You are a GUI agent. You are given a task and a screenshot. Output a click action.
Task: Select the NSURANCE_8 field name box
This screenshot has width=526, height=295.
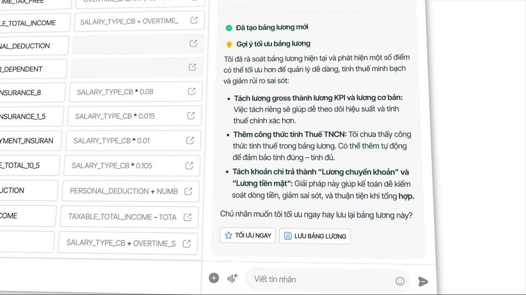pyautogui.click(x=32, y=93)
